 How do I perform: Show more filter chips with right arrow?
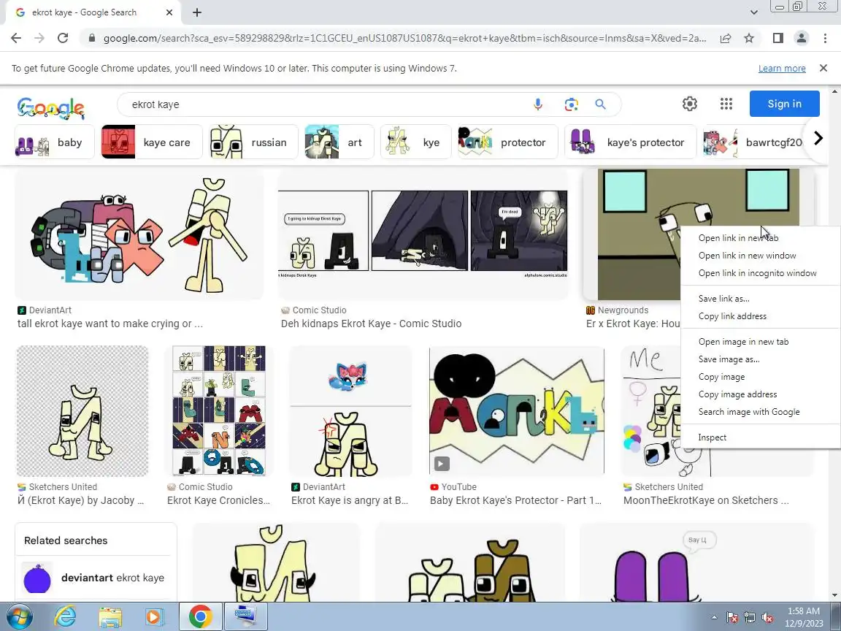(x=818, y=139)
